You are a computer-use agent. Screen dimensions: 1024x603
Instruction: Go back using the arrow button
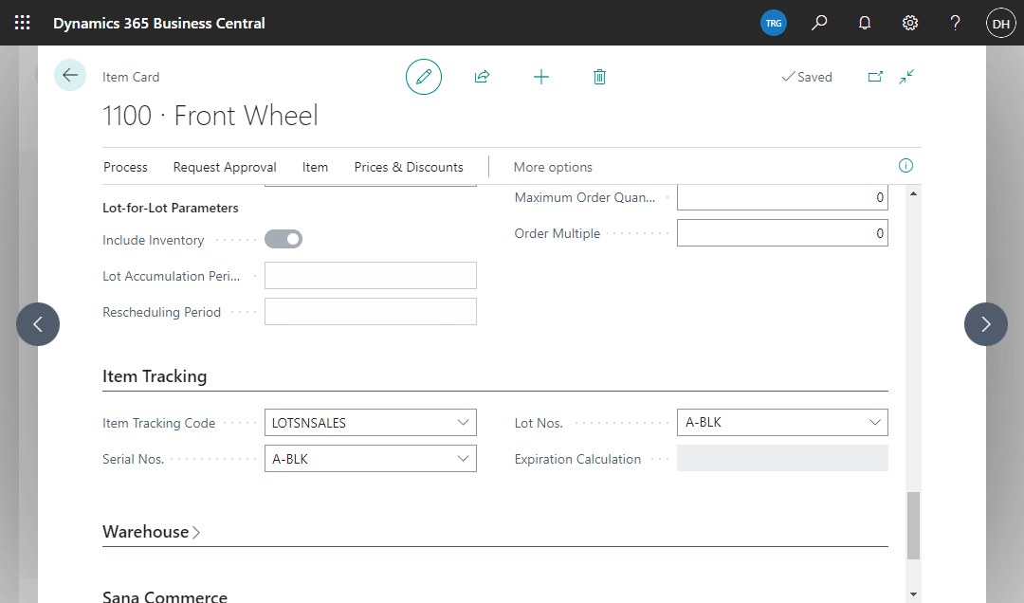coord(70,75)
